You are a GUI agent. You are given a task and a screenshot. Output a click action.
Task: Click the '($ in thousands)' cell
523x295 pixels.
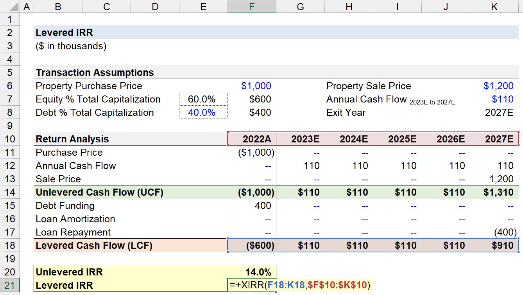tap(71, 46)
